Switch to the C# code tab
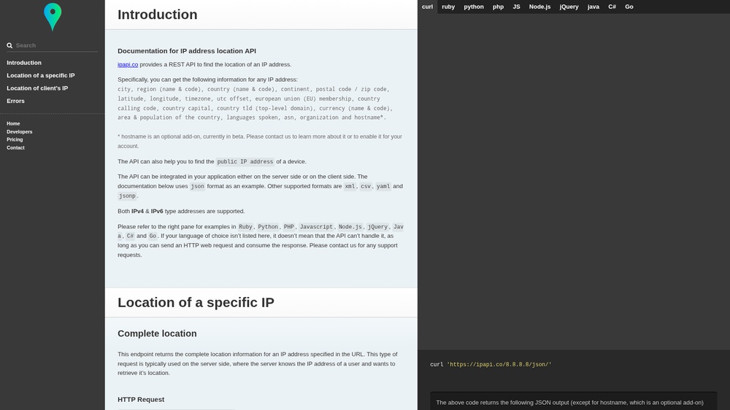730x410 pixels. [x=612, y=7]
